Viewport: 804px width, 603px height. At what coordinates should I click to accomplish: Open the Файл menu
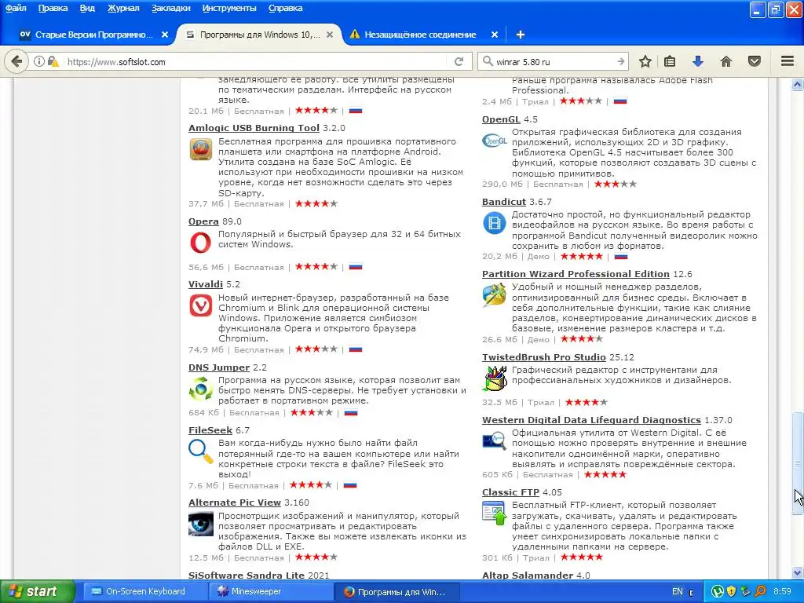click(16, 8)
